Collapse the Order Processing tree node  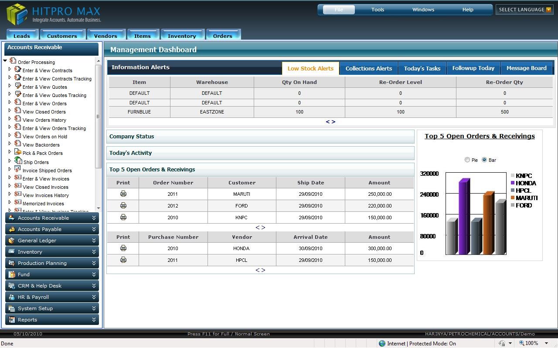tap(5, 61)
